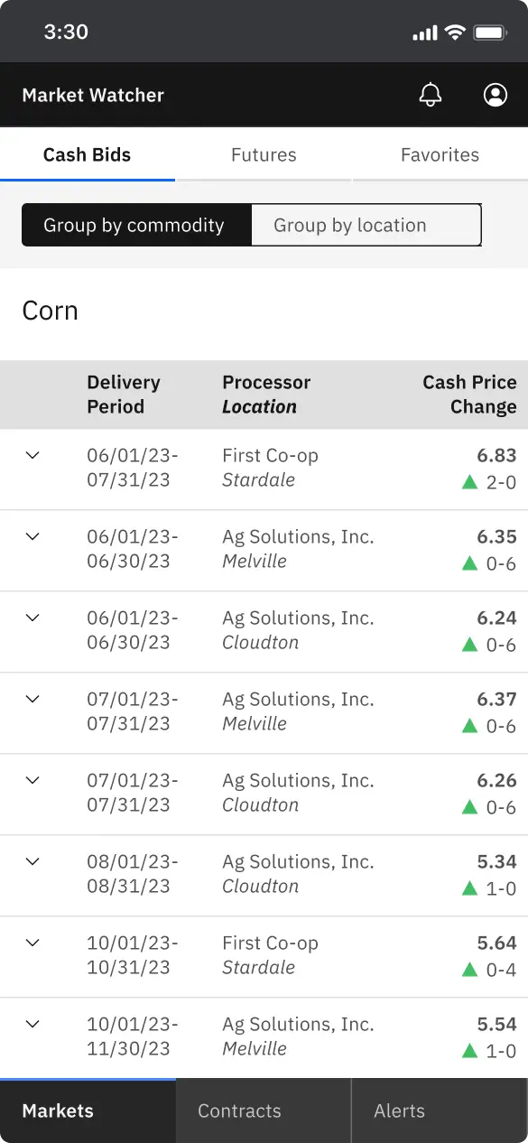Tap the cellular signal bars icon
The image size is (528, 1143).
pyautogui.click(x=424, y=33)
